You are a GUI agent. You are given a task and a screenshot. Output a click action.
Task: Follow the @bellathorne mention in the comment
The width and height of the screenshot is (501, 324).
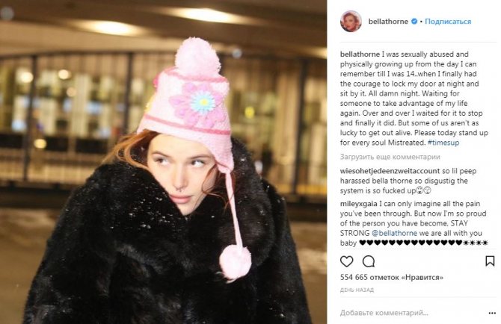(394, 233)
